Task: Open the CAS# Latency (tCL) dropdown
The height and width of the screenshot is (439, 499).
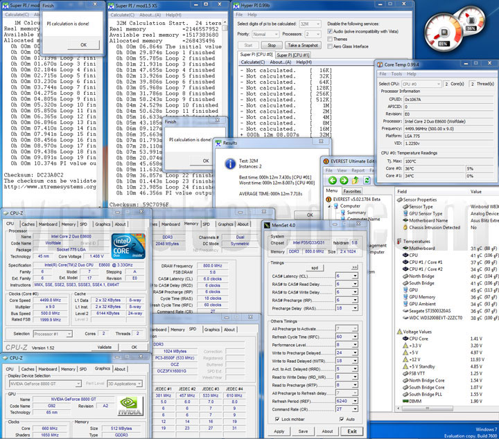Action: coord(355,276)
